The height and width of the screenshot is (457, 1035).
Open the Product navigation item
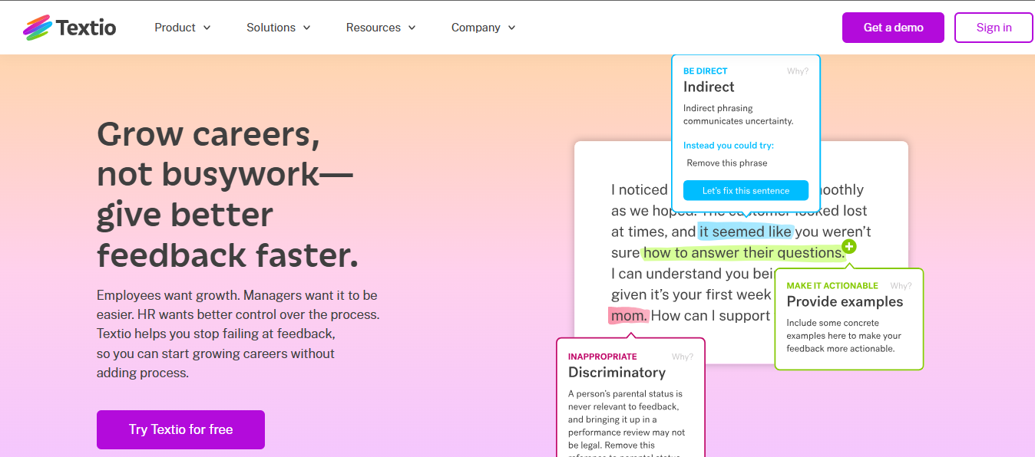183,28
